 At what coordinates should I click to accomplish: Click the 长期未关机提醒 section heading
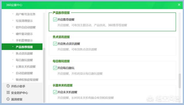63,85
